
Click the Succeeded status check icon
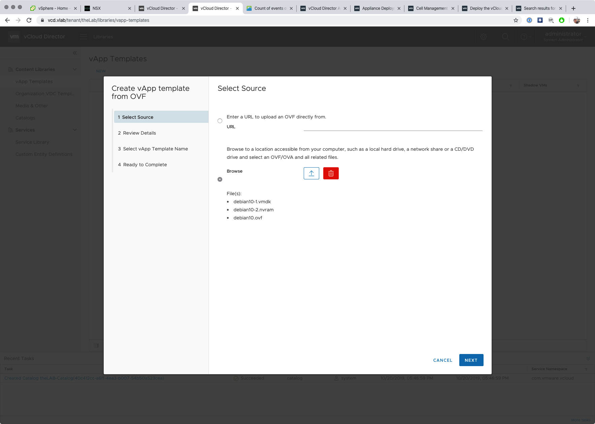[236, 378]
